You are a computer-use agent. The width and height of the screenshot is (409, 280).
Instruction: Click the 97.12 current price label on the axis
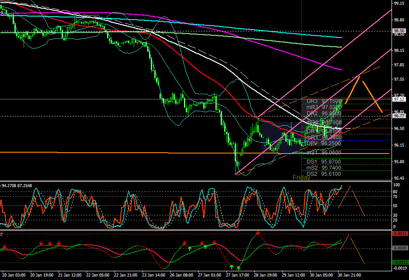399,99
